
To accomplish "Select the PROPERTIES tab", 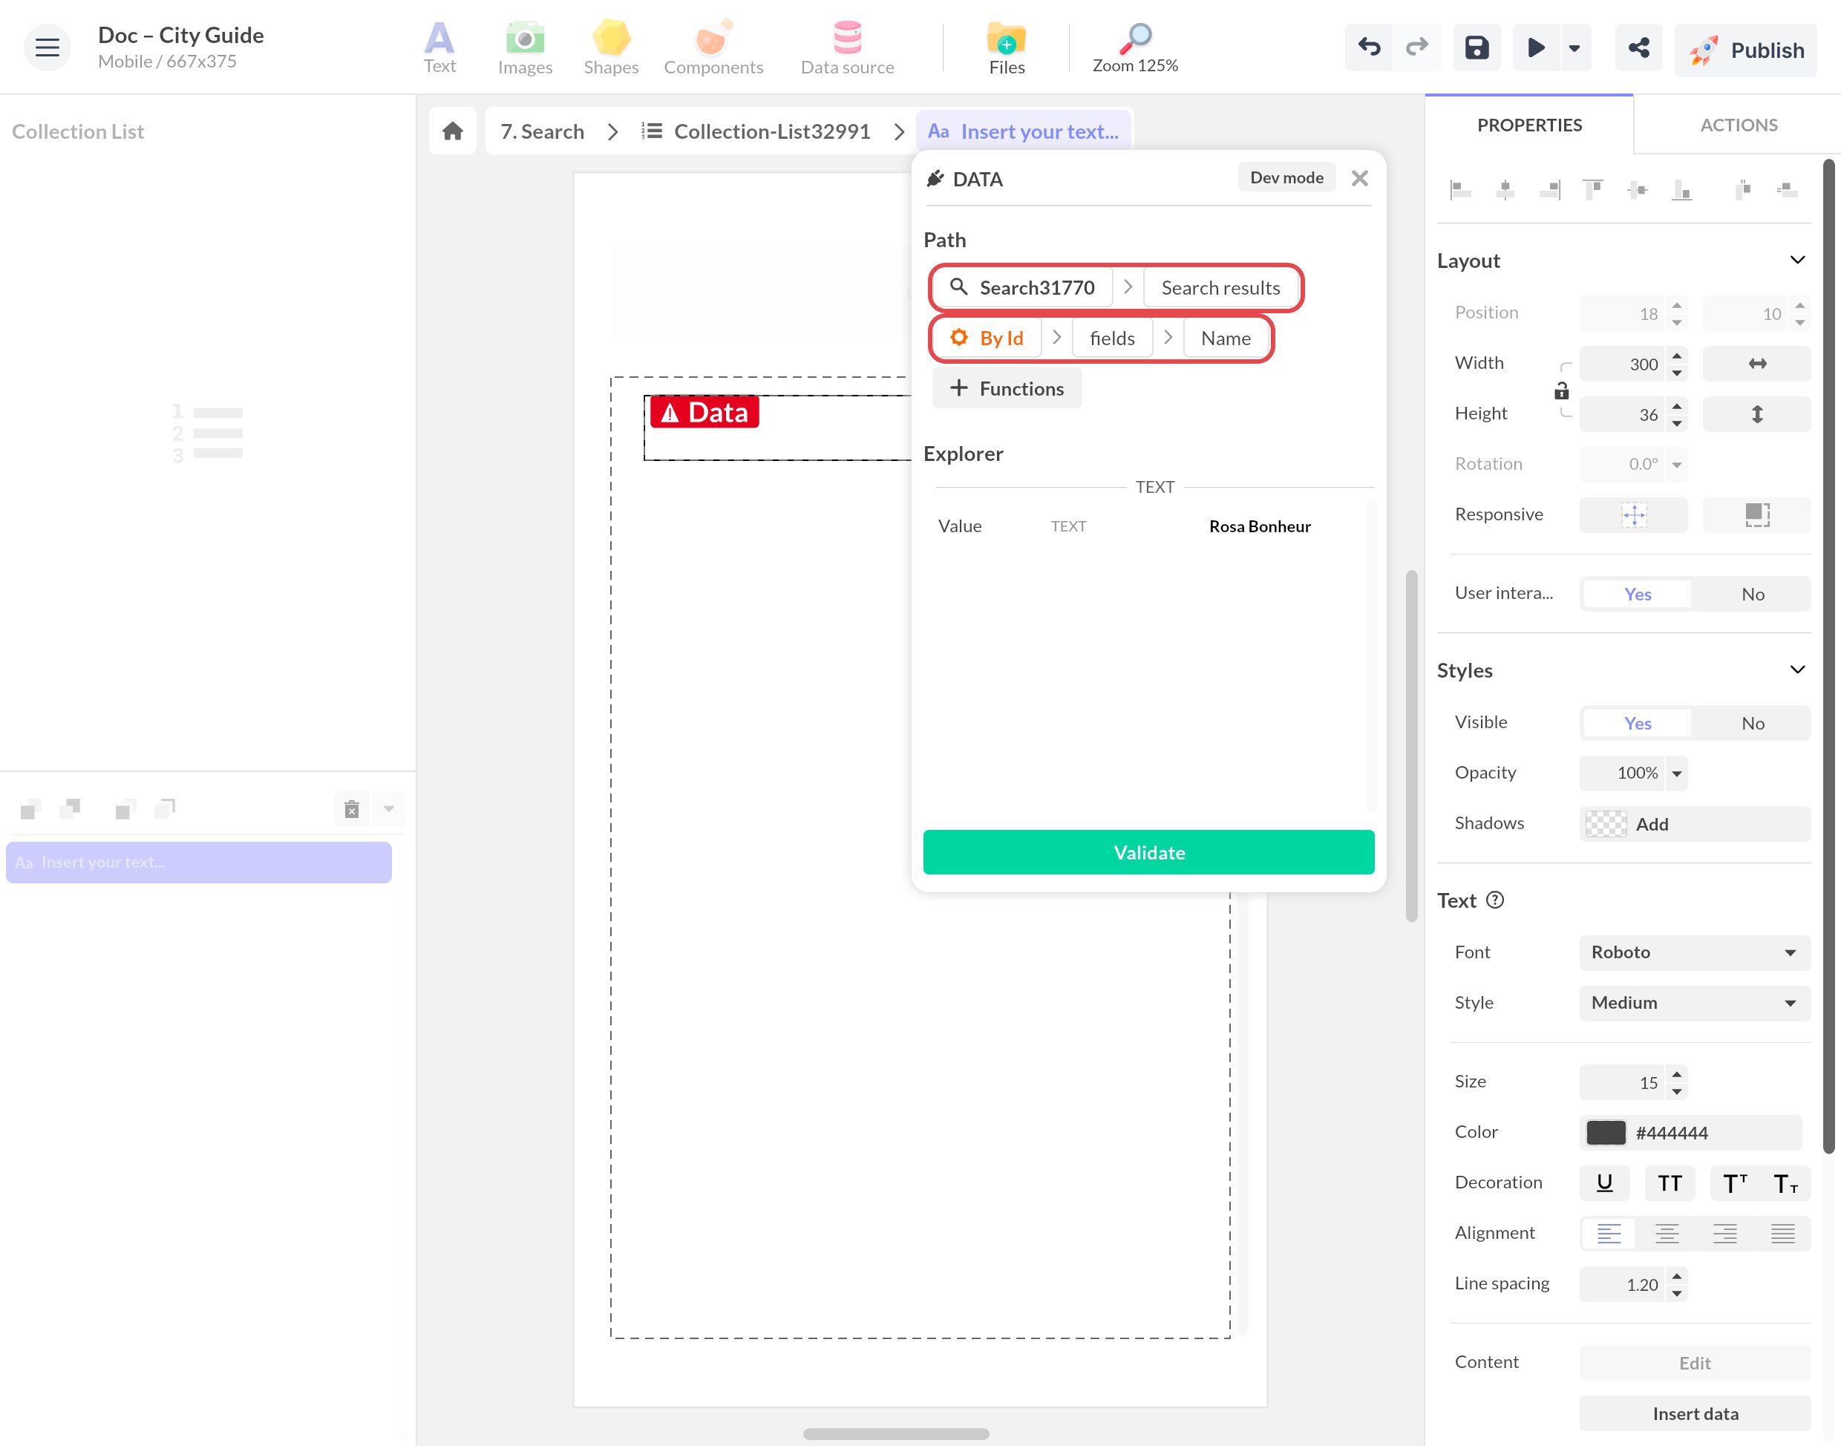I will 1528,125.
